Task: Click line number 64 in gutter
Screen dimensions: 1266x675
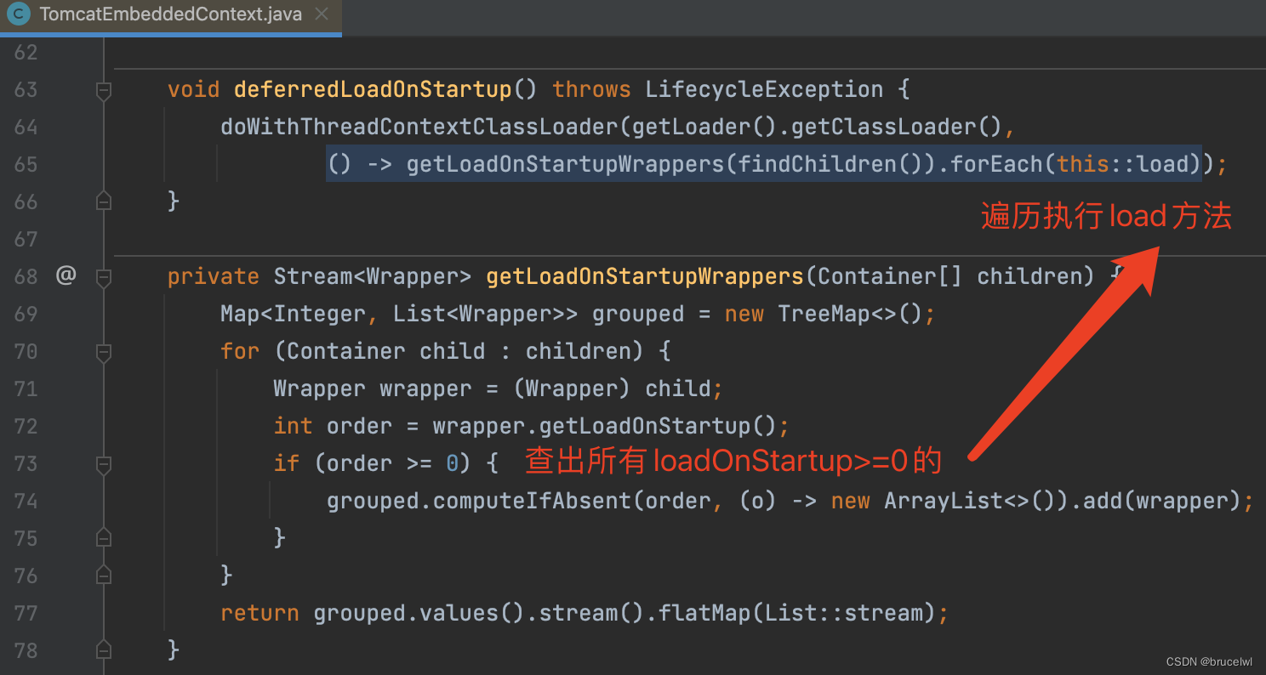Action: tap(26, 127)
